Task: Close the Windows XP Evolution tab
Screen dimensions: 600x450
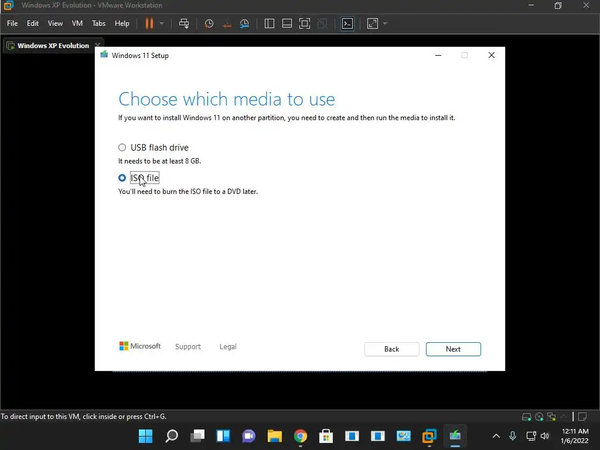Action: pos(97,46)
